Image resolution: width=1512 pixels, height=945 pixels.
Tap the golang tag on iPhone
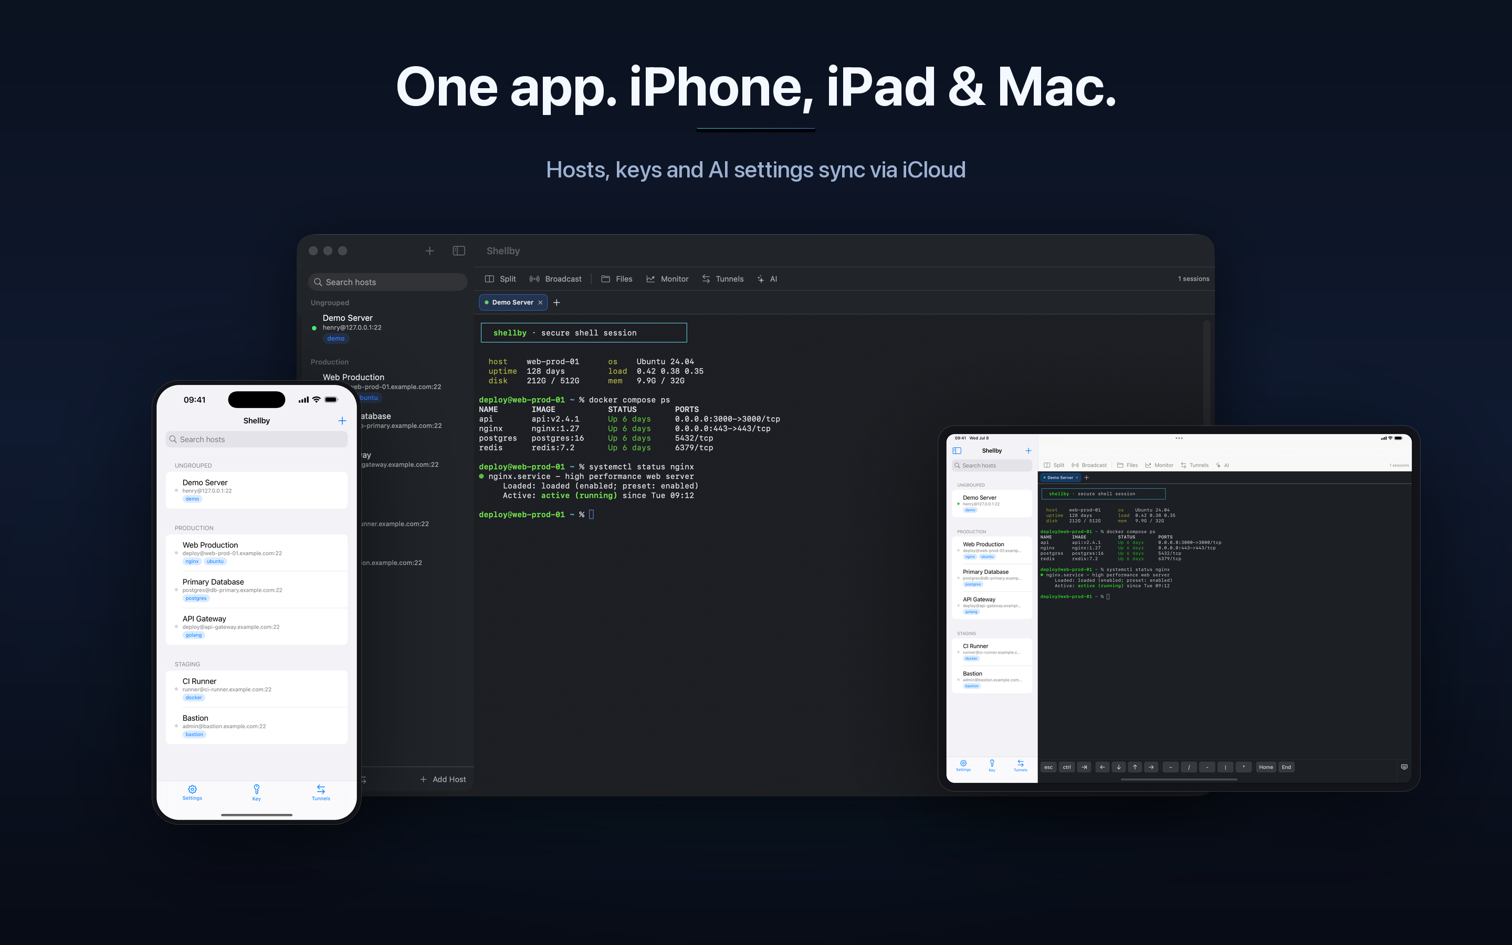tap(194, 635)
